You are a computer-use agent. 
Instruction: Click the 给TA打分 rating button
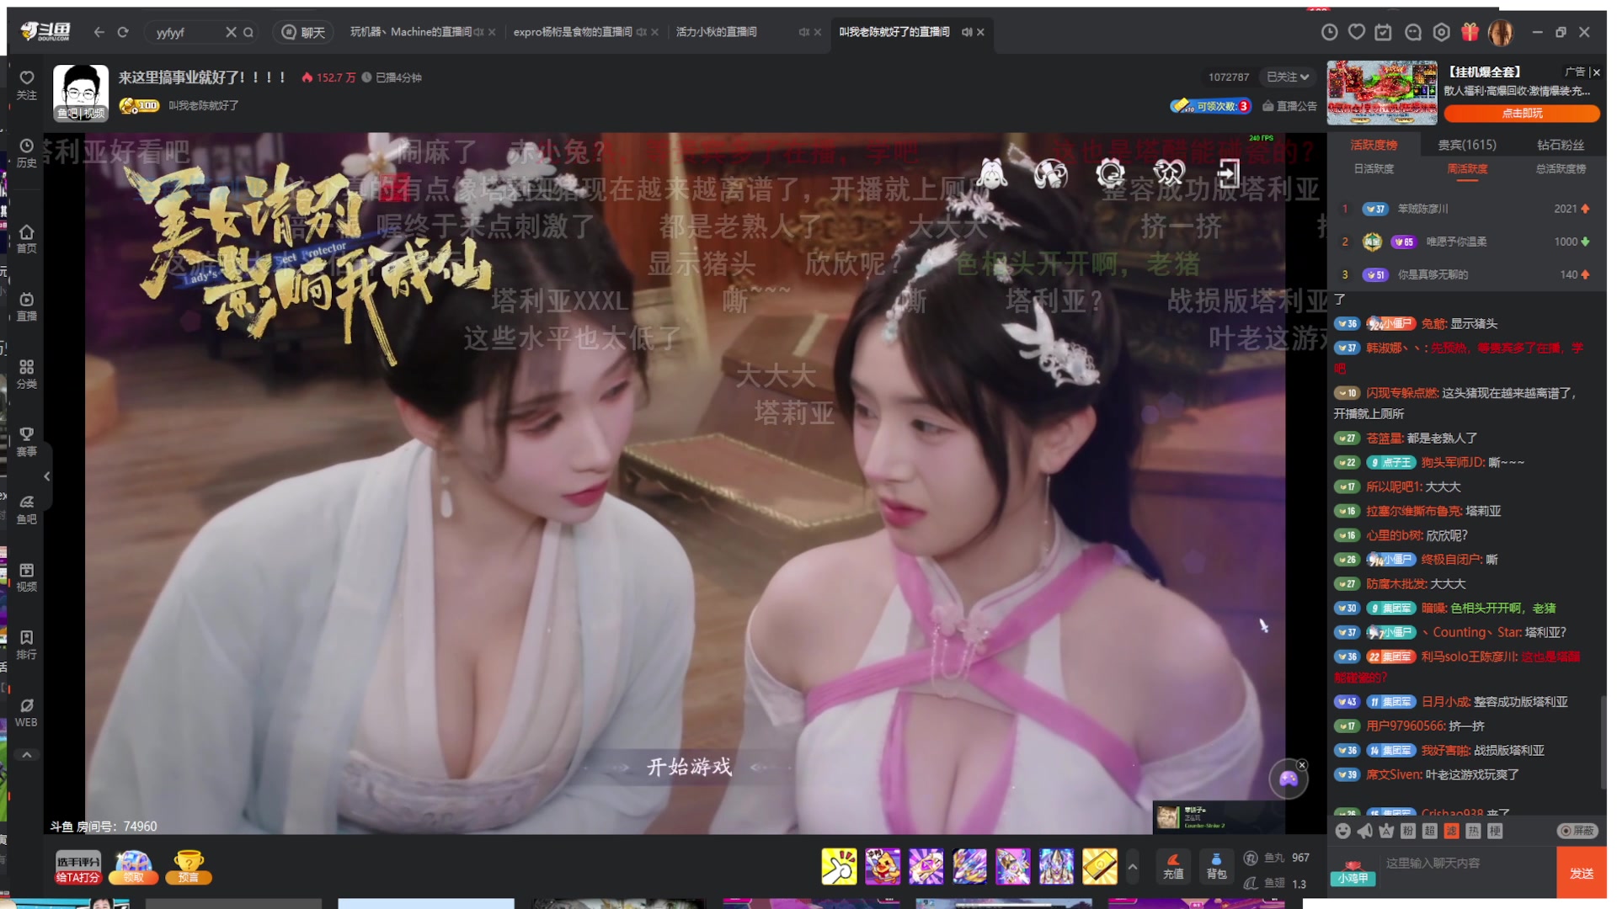(x=77, y=867)
